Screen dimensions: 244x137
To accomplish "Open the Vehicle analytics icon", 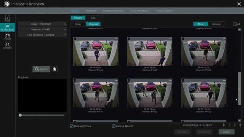I will (8, 37).
